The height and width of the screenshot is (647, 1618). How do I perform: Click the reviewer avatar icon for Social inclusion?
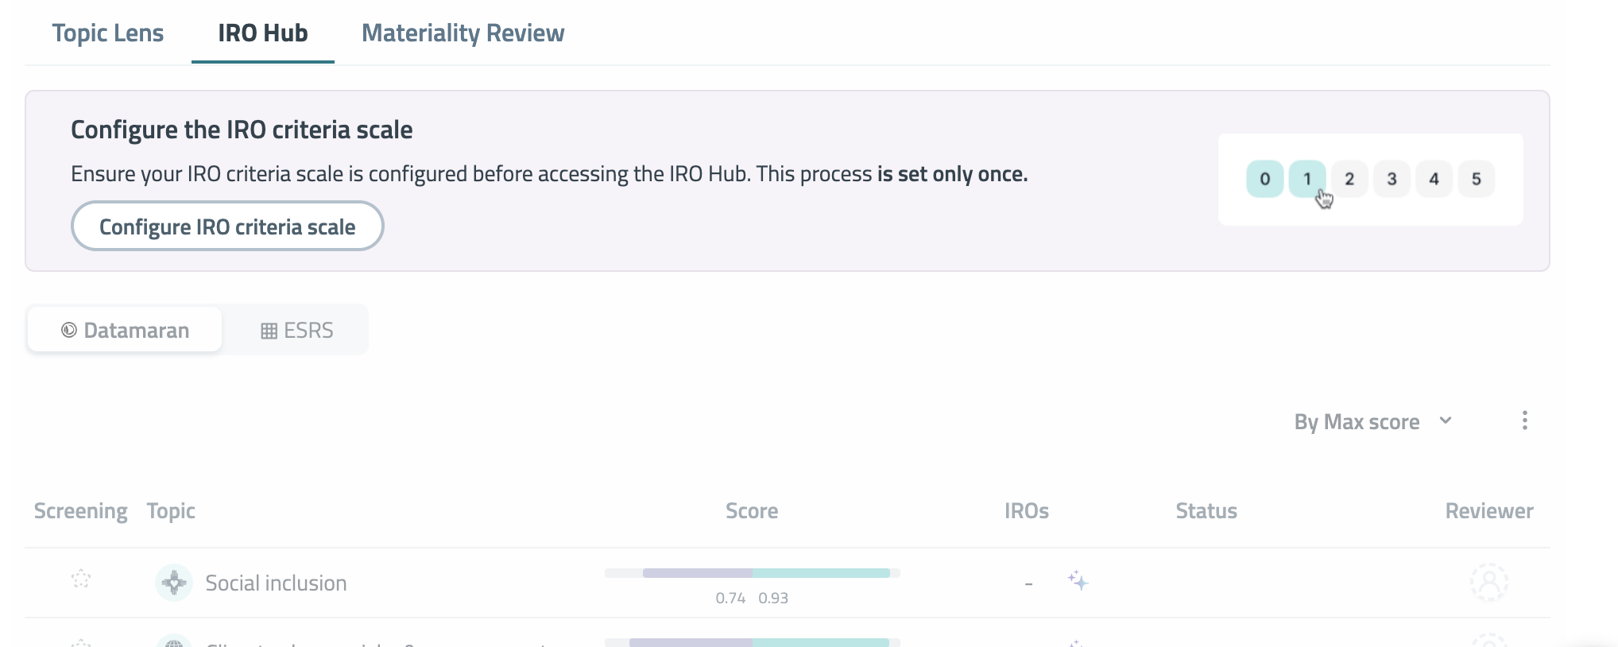[x=1490, y=582]
